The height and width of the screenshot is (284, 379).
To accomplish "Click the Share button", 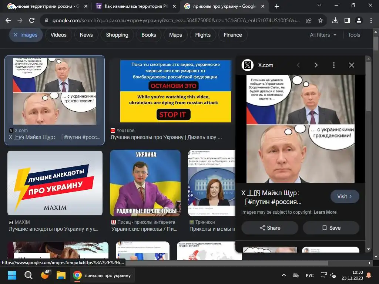I will point(270,228).
